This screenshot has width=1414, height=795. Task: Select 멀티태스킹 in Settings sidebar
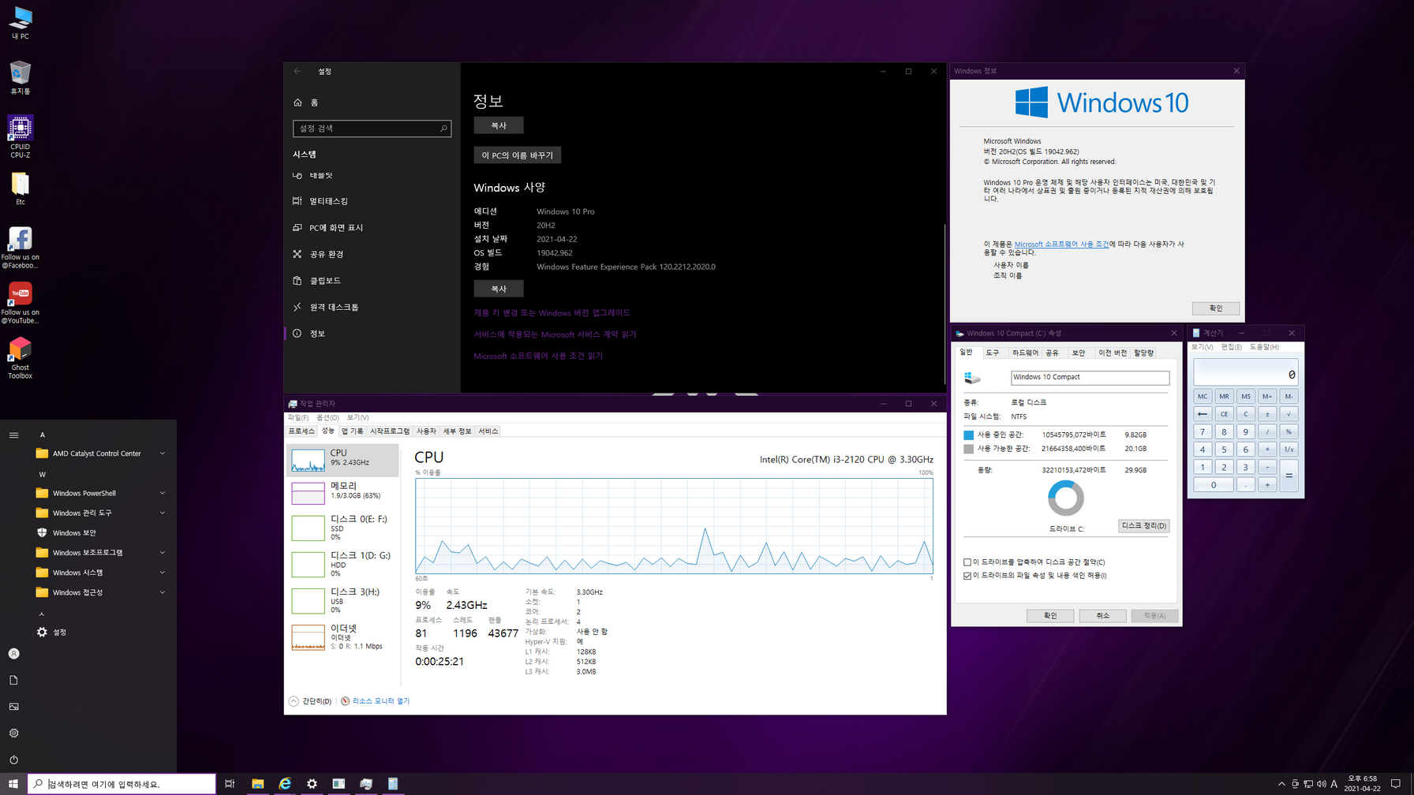(x=372, y=201)
